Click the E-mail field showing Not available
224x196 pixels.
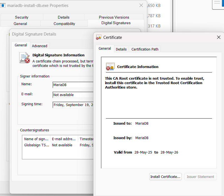pos(73,95)
